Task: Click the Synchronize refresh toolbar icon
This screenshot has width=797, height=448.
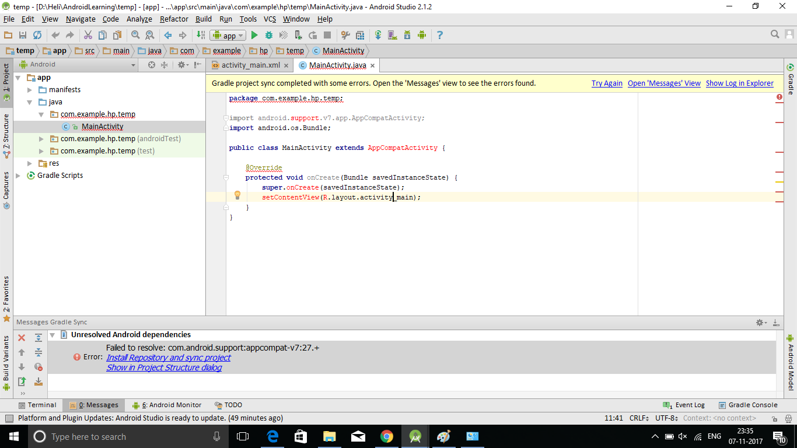Action: pos(37,35)
